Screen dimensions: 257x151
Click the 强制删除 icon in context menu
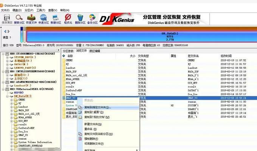(80, 139)
